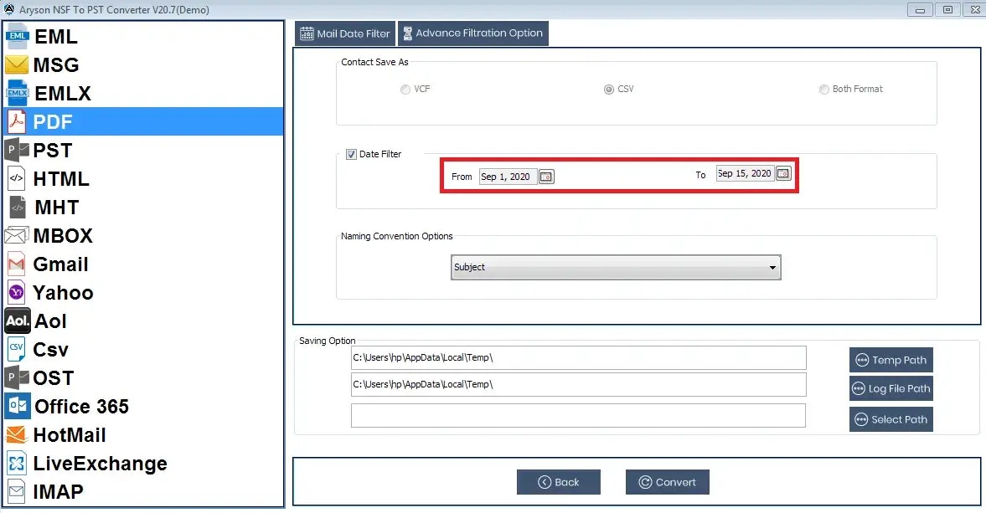This screenshot has width=986, height=513.
Task: Select the EML format icon
Action: click(x=17, y=37)
